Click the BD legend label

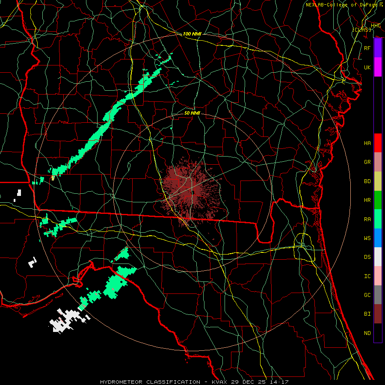[367, 181]
